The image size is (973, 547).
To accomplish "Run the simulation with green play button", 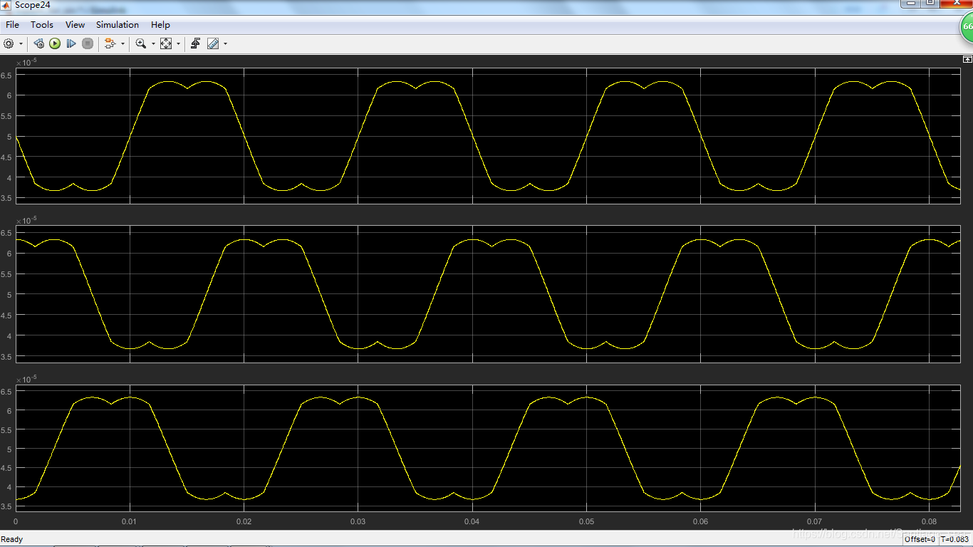I will coord(55,43).
